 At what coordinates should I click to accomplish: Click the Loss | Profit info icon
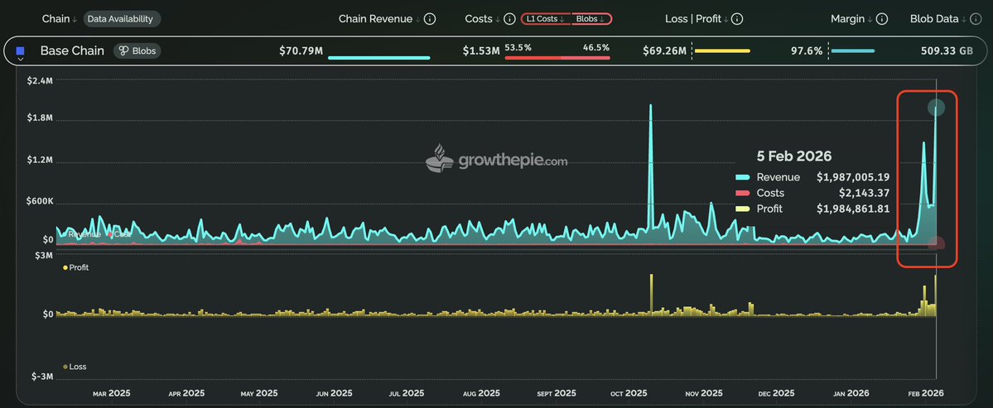(x=737, y=19)
